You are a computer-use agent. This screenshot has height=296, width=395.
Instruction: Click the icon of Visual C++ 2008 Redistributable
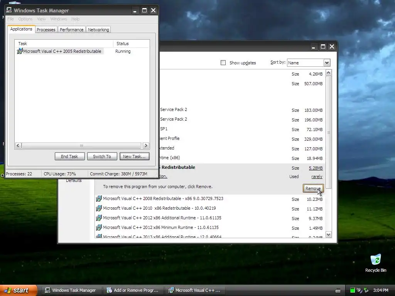(99, 199)
